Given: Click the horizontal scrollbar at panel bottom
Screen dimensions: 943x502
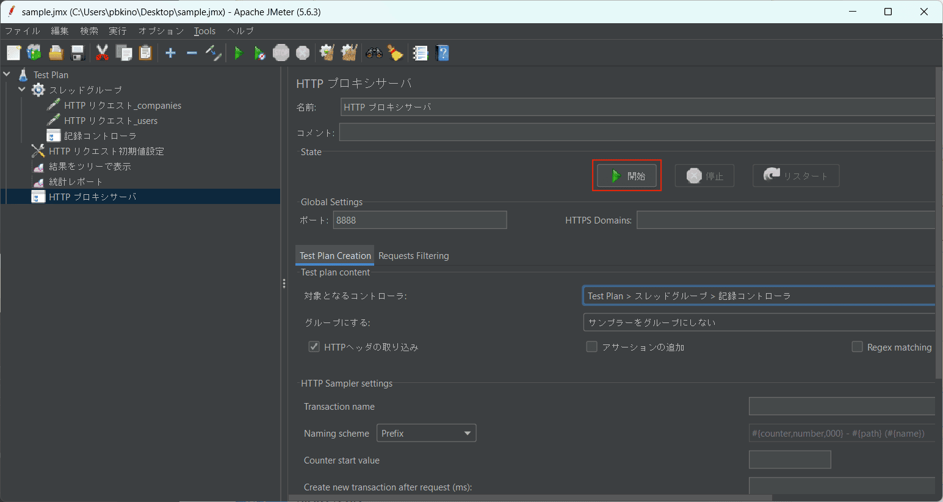Looking at the screenshot, I should click(531, 498).
